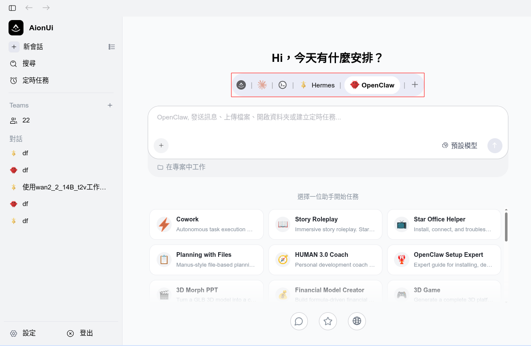This screenshot has height=346, width=531.
Task: Click 登出 to log out
Action: pyautogui.click(x=80, y=333)
